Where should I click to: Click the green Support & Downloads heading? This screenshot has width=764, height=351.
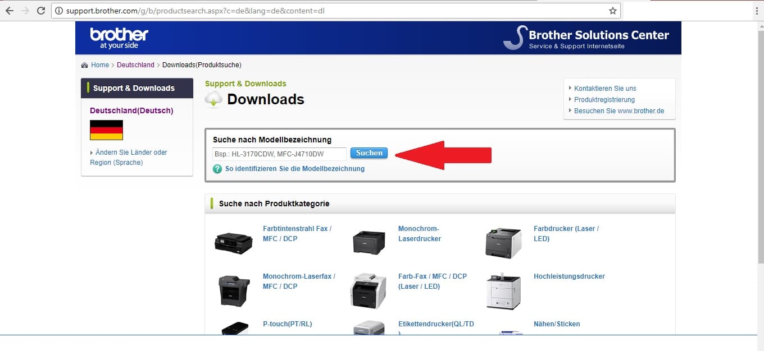(x=245, y=84)
